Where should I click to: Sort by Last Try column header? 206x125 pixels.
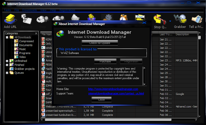point(166,34)
